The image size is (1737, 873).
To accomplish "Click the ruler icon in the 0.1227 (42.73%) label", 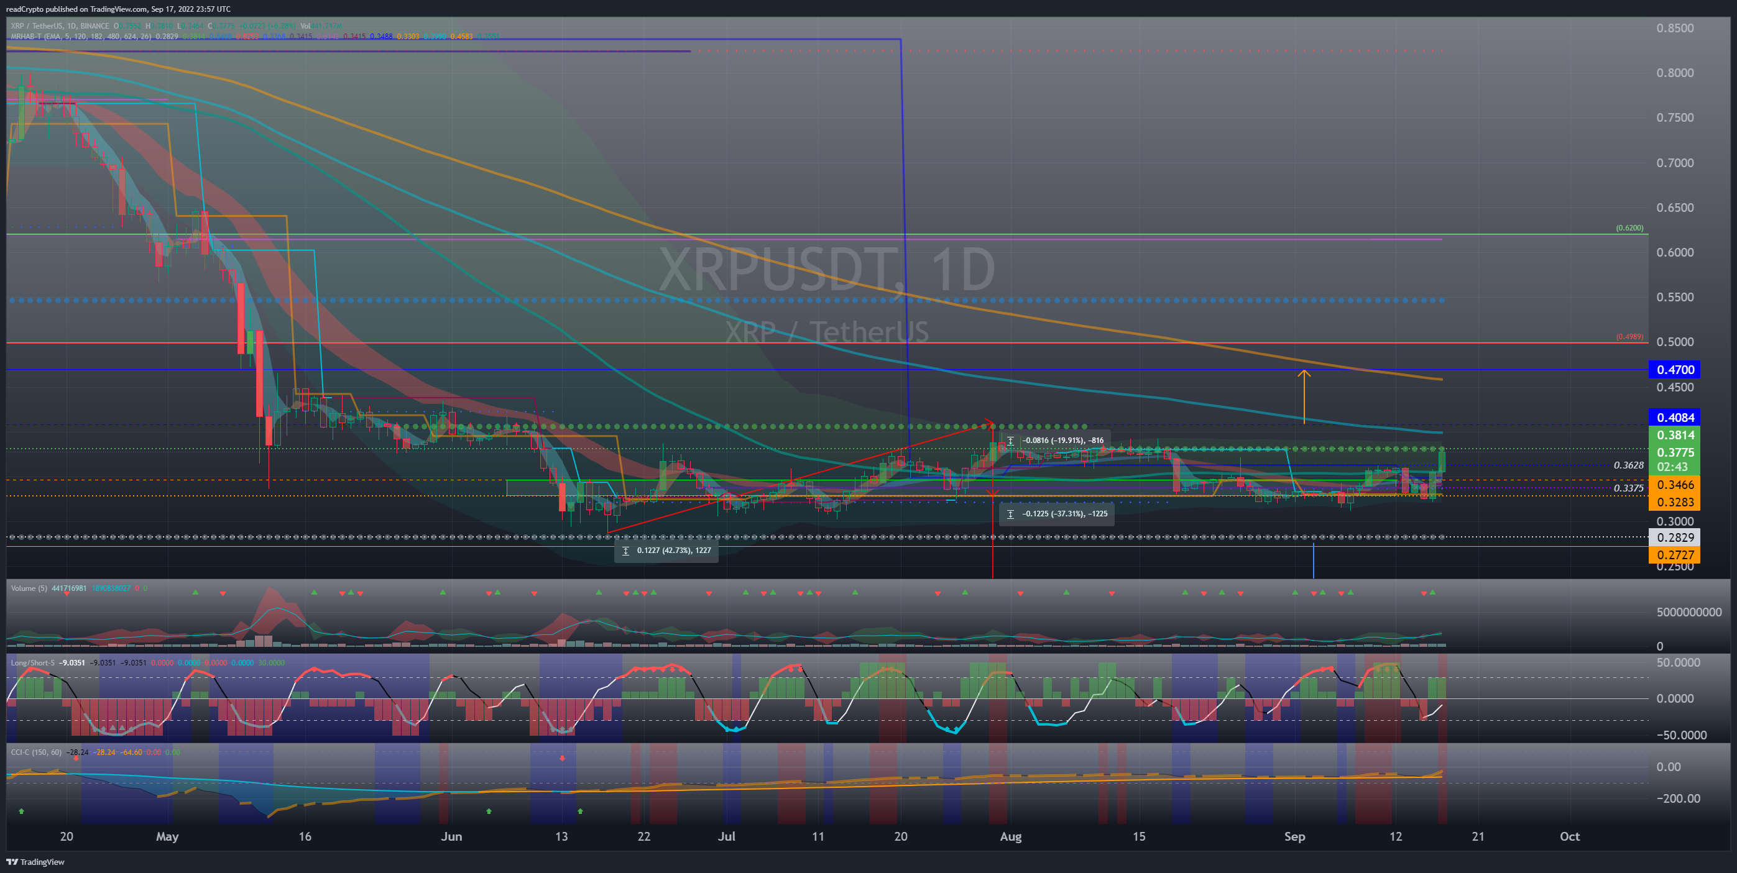I will (625, 551).
